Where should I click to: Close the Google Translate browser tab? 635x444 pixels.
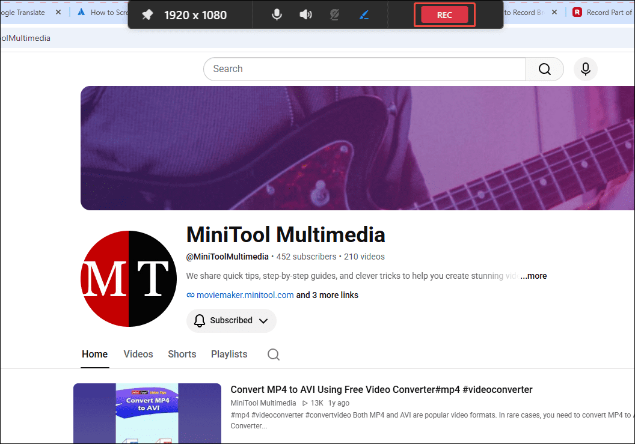point(58,12)
